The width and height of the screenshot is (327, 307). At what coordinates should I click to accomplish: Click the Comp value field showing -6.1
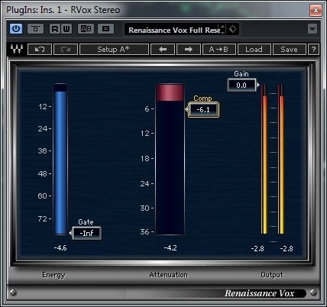[203, 110]
